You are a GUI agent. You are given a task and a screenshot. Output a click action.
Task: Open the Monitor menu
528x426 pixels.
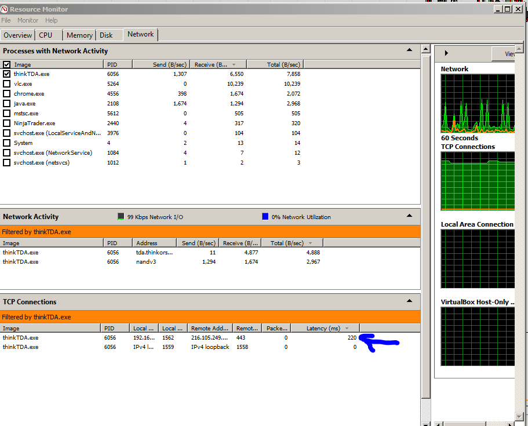(x=28, y=20)
